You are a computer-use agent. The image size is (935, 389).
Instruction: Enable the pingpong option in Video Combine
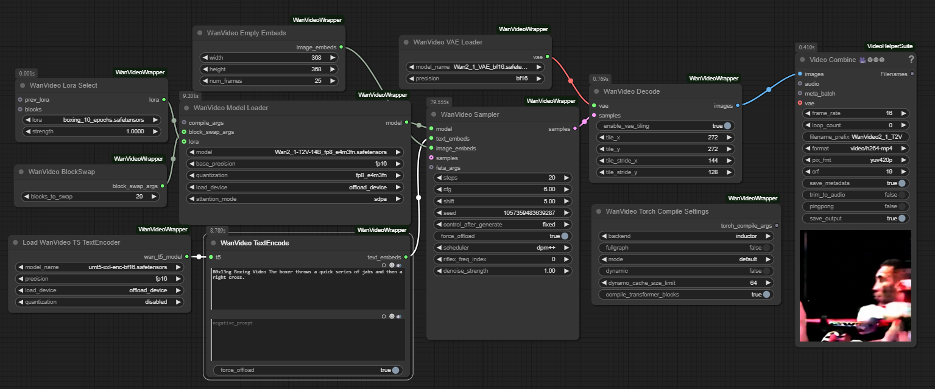[902, 206]
